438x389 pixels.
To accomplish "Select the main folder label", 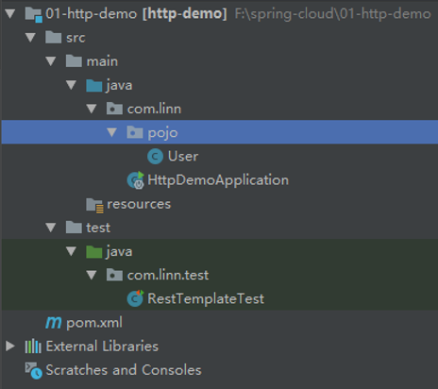I will tap(102, 61).
